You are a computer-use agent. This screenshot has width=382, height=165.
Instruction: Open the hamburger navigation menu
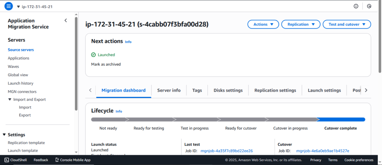(9, 6)
